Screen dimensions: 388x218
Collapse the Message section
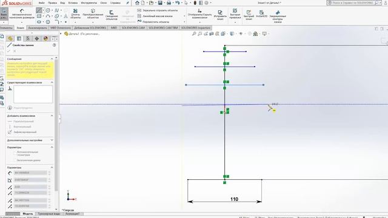[52, 59]
